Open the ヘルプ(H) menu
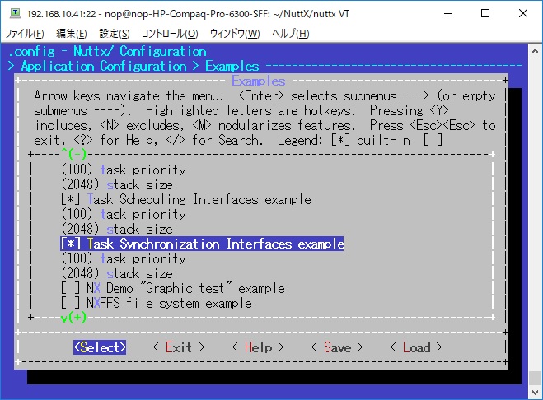 click(x=291, y=34)
